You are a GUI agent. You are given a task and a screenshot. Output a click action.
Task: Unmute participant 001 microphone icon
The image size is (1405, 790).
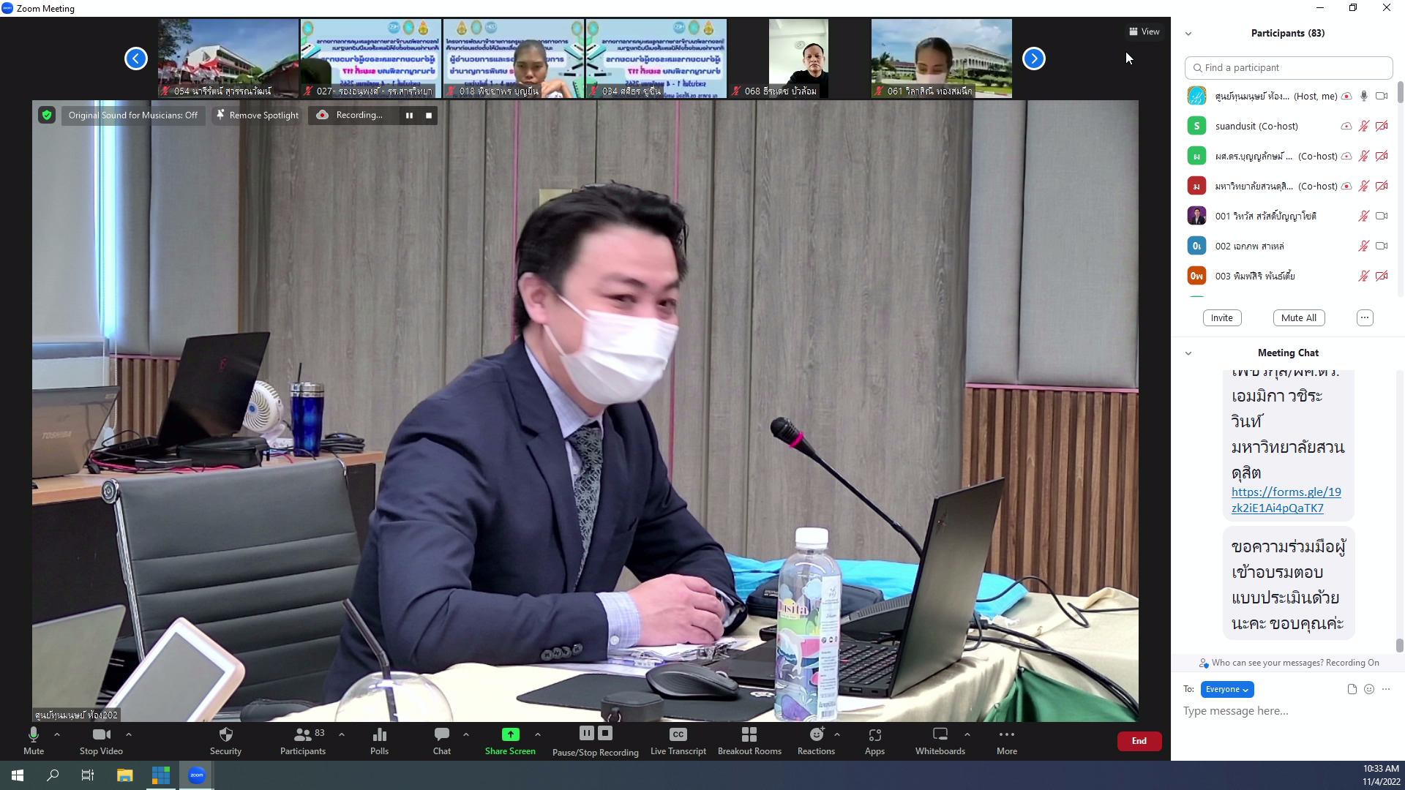point(1364,216)
